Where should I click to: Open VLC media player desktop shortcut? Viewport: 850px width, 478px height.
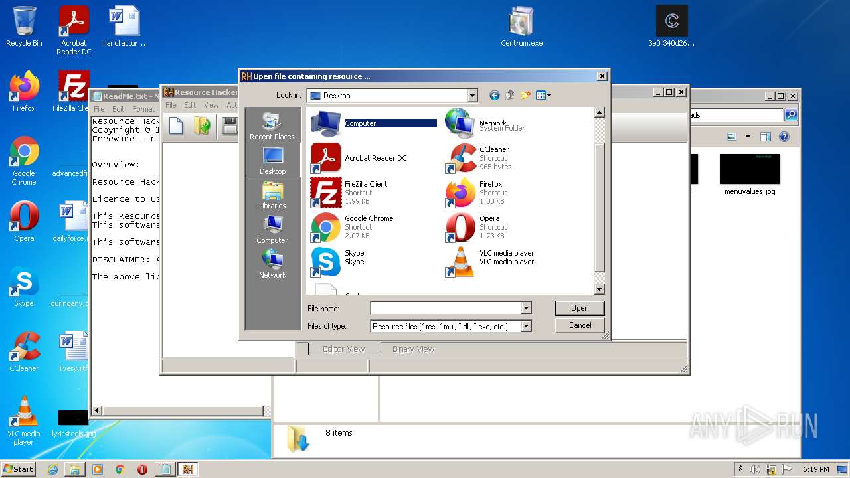click(24, 421)
